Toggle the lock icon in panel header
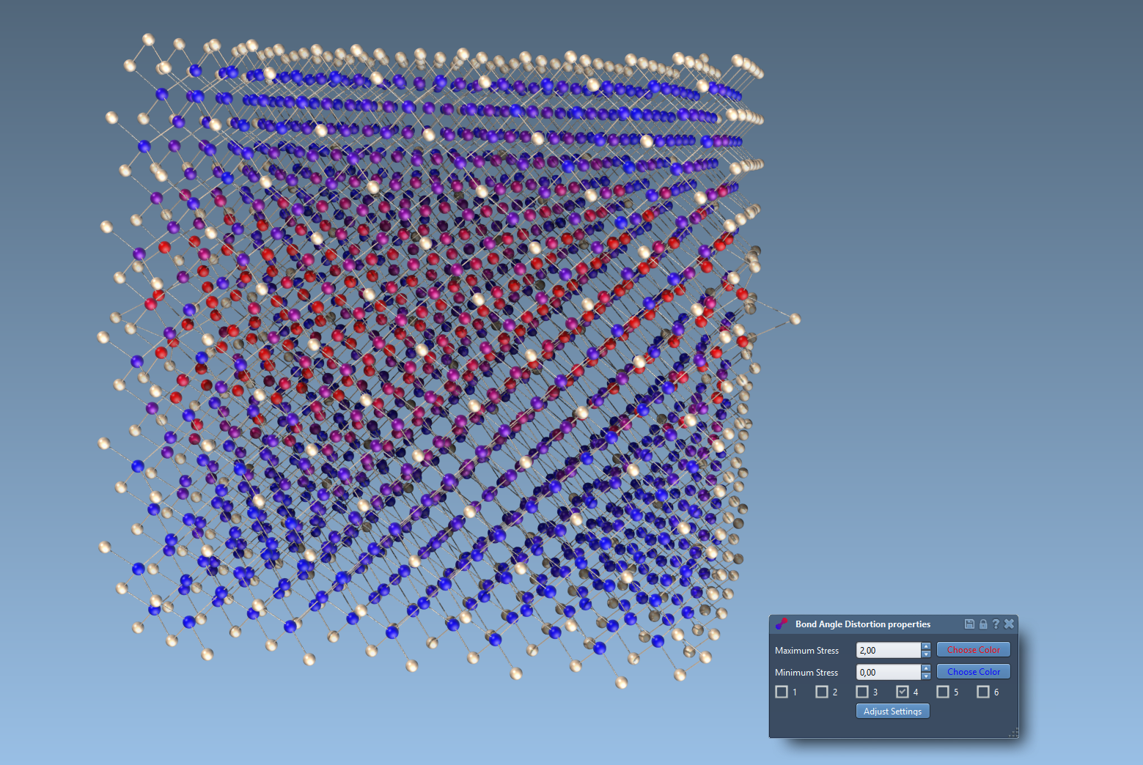Image resolution: width=1143 pixels, height=765 pixels. (983, 624)
